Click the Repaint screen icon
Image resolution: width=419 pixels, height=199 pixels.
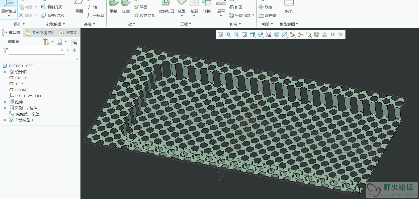244,35
